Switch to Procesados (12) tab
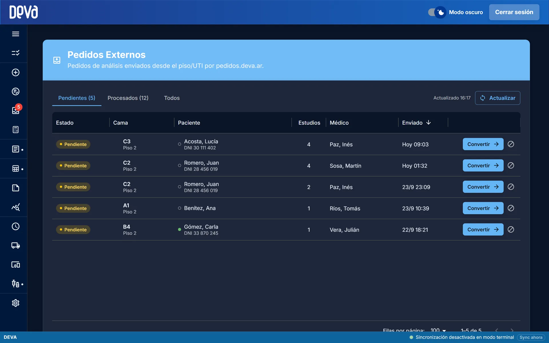The image size is (549, 343). click(128, 98)
